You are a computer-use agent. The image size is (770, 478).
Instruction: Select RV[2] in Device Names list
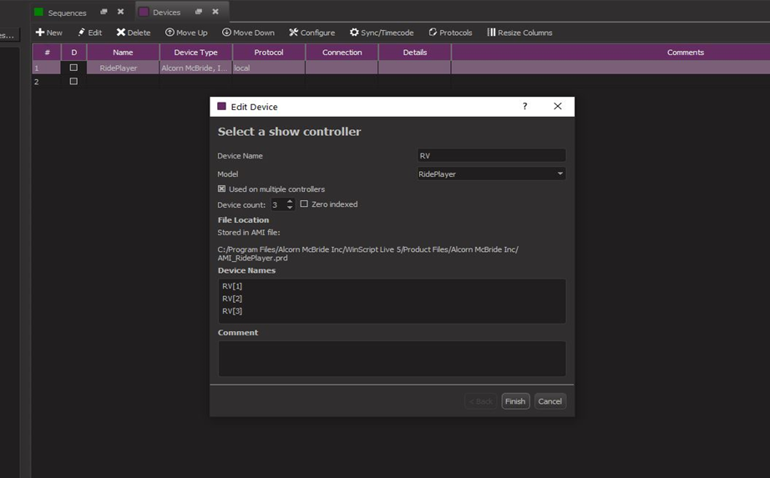click(232, 299)
